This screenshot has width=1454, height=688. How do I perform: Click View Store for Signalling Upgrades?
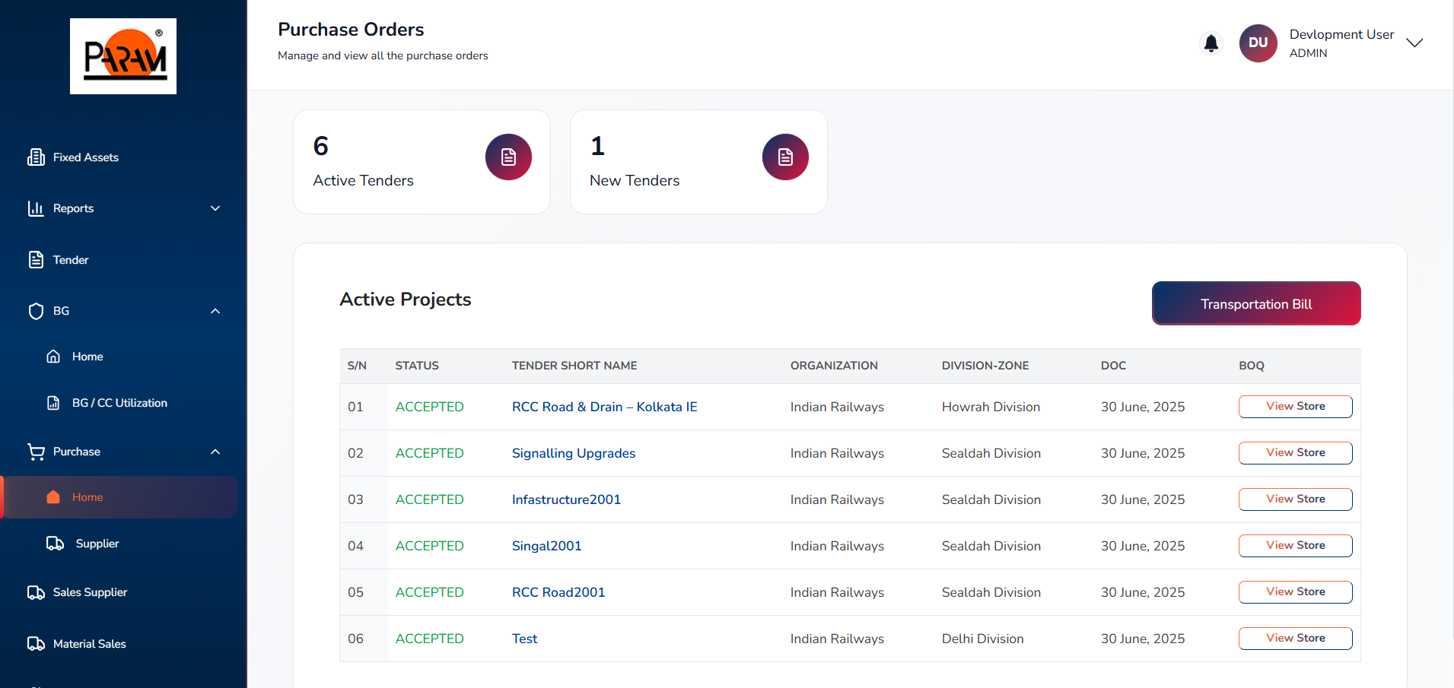coord(1295,453)
